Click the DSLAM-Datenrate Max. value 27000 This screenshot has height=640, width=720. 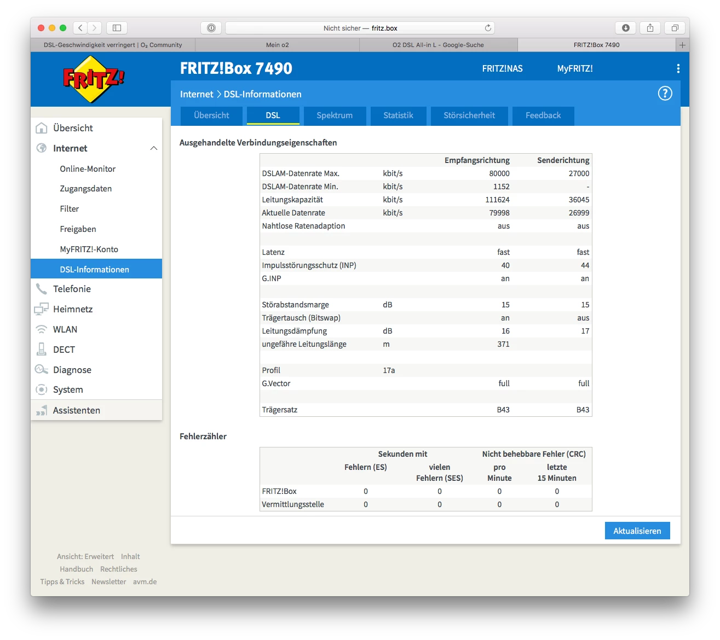point(579,173)
